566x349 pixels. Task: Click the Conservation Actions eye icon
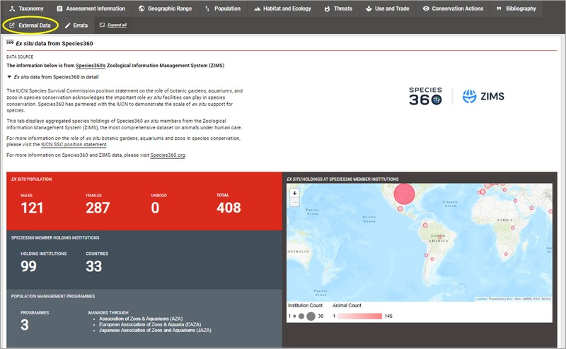point(426,8)
